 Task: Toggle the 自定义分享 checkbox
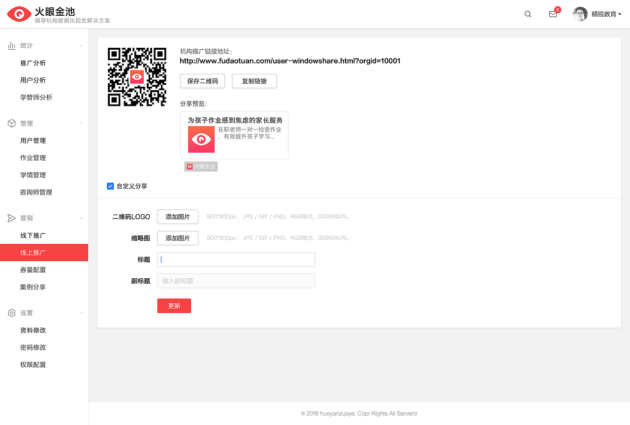click(110, 186)
